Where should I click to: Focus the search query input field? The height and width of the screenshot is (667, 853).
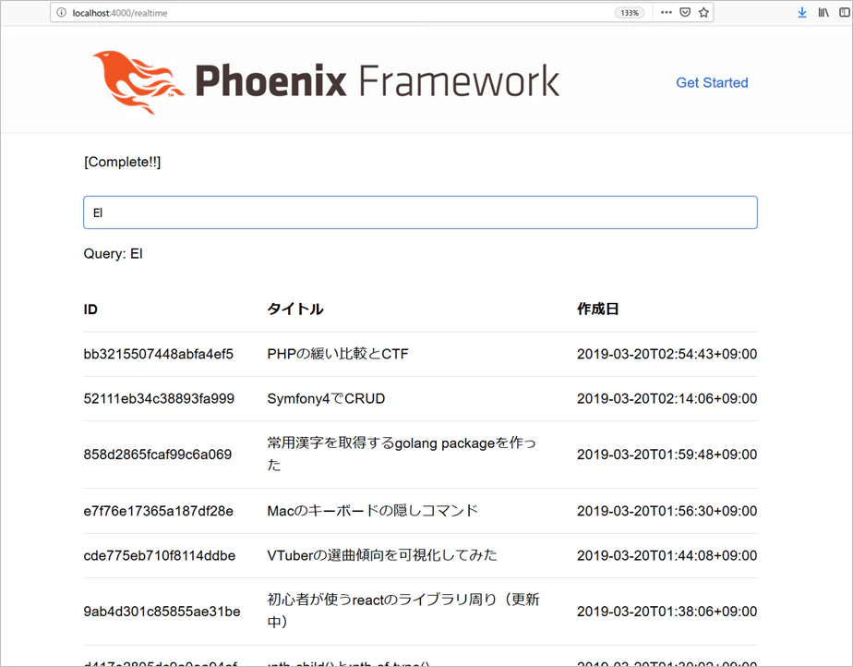tap(420, 212)
